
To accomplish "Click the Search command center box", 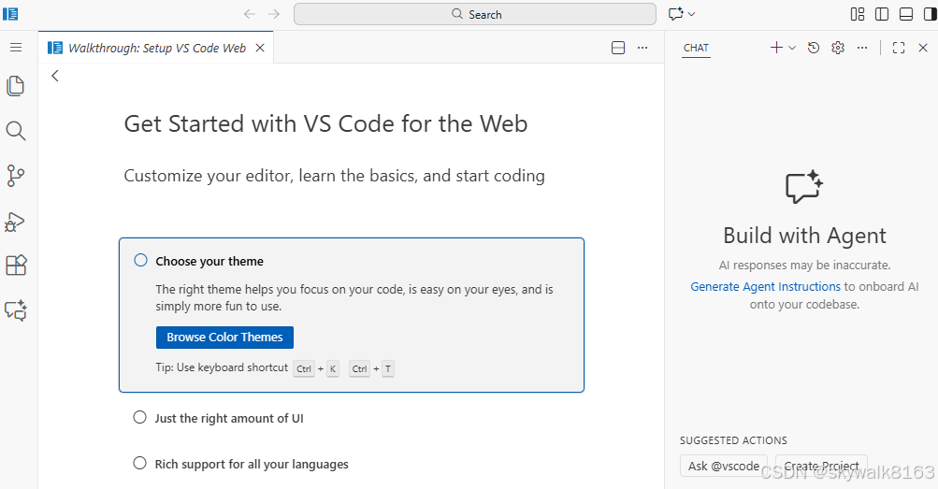I will (475, 14).
